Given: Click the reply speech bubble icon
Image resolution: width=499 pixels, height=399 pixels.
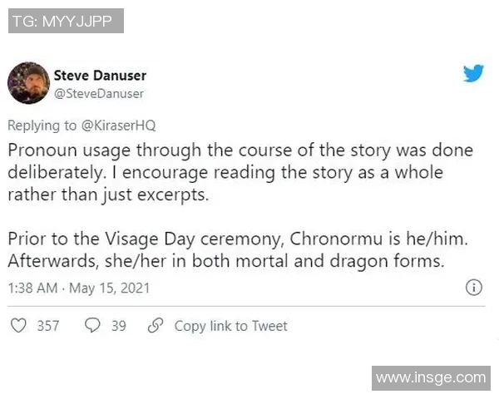Looking at the screenshot, I should click(94, 326).
